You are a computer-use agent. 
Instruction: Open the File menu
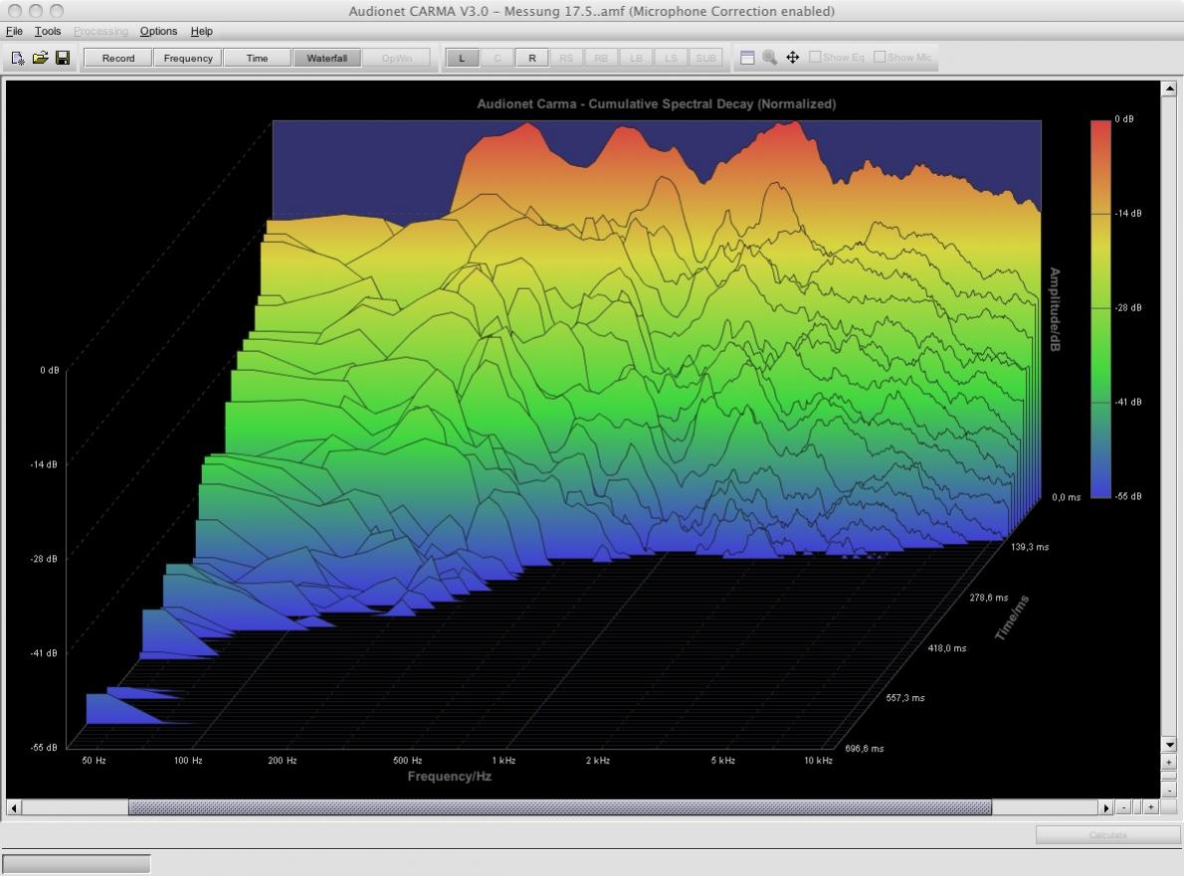[x=14, y=31]
